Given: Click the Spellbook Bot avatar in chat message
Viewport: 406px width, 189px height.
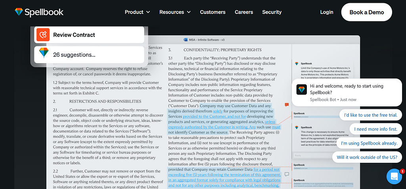Looking at the screenshot, I should pos(302,89).
